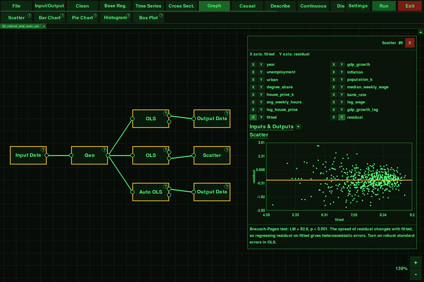Select the Input Data node
The height and width of the screenshot is (282, 424).
coord(28,155)
